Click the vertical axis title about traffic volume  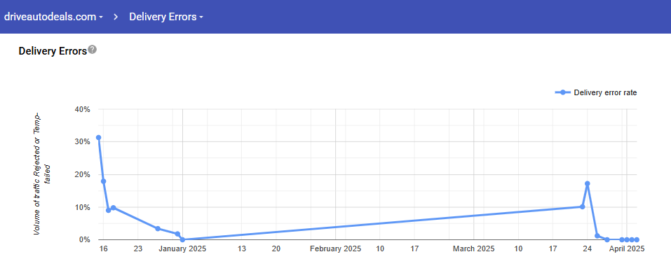(x=41, y=173)
